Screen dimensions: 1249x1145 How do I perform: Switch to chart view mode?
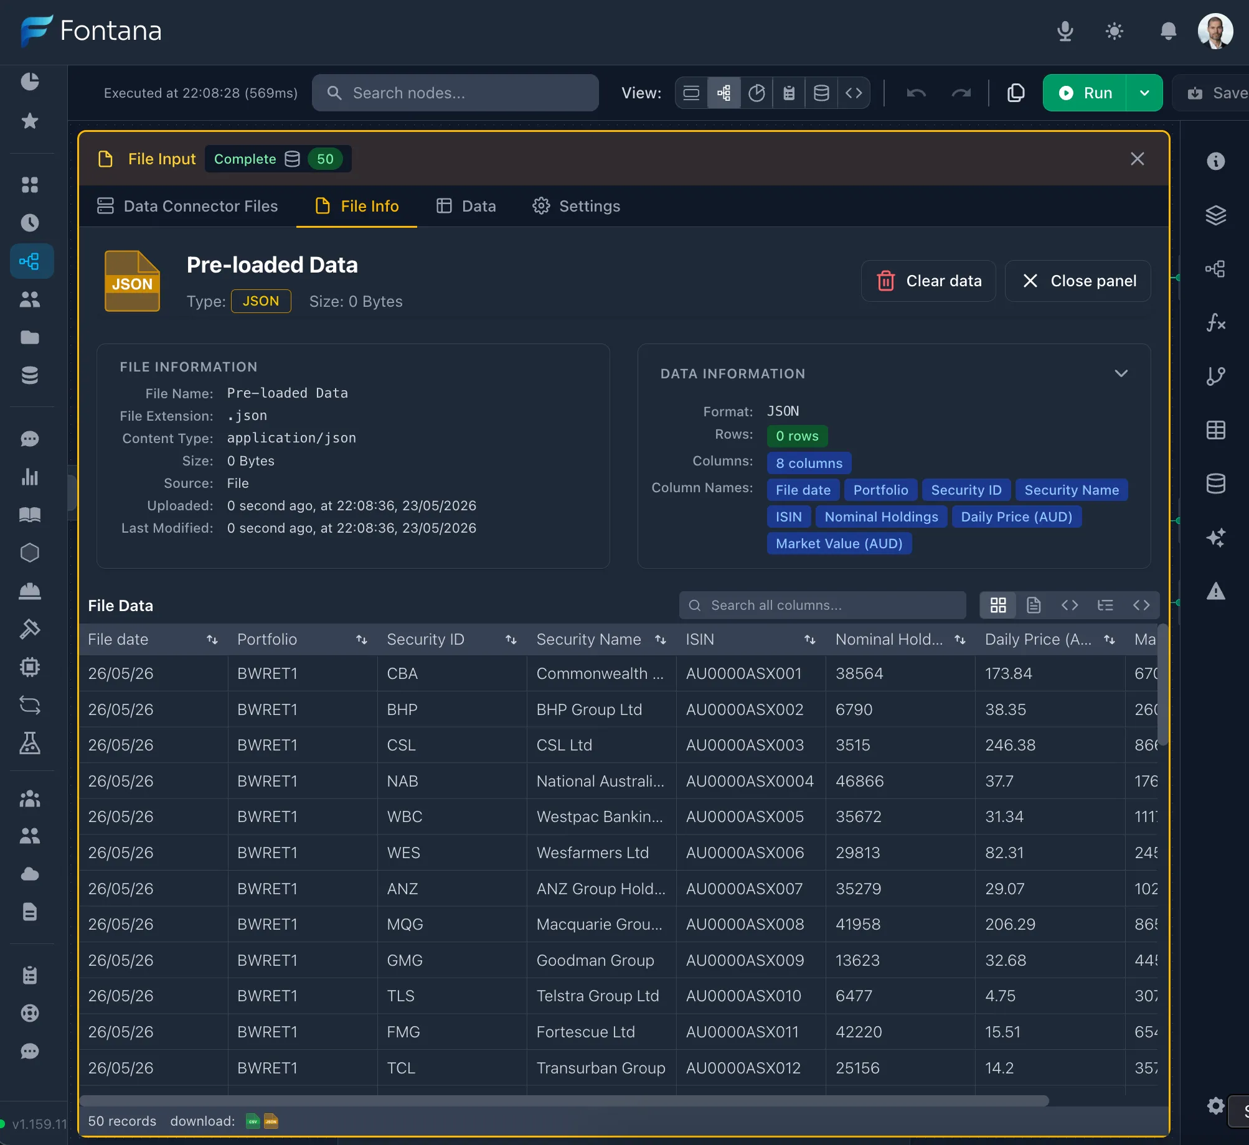point(756,93)
